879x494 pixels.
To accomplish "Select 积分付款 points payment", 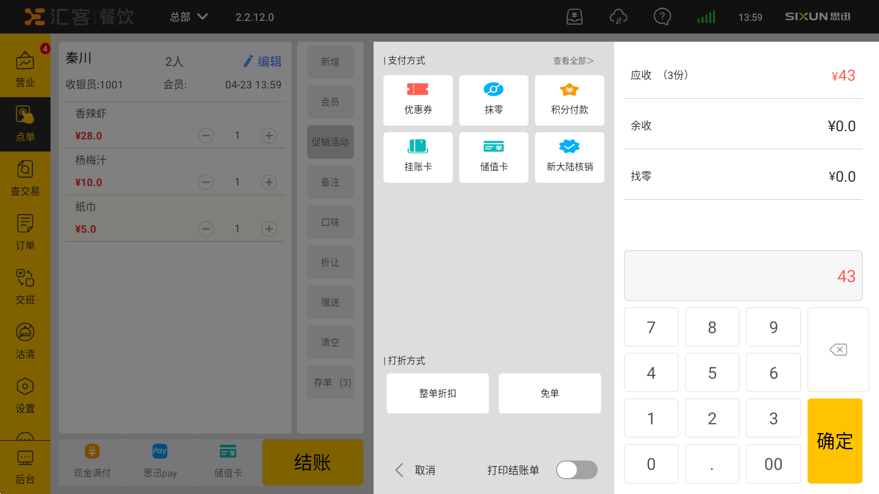I will tap(570, 100).
